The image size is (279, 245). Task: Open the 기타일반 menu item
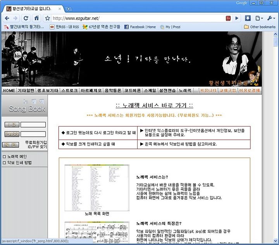point(26,91)
